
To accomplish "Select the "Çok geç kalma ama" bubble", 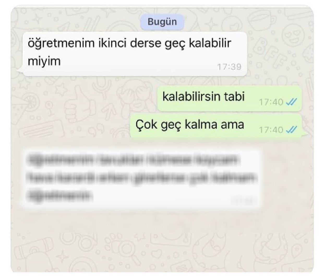I will (x=216, y=125).
